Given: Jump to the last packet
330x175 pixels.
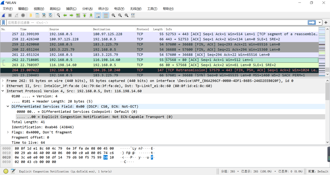Looking at the screenshot, I should tap(91, 15).
